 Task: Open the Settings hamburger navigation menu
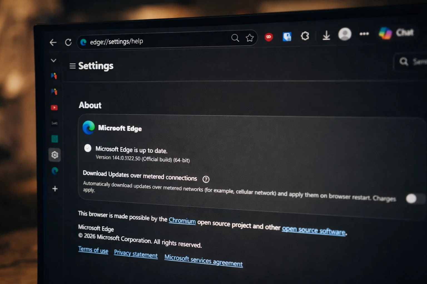click(x=73, y=66)
